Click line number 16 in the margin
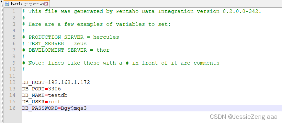Viewport: 282px width, 123px height. (x=12, y=108)
